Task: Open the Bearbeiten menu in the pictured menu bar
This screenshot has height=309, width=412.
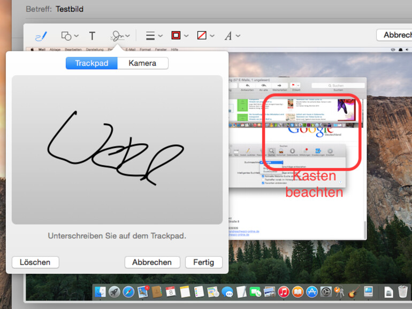Action: 73,49
